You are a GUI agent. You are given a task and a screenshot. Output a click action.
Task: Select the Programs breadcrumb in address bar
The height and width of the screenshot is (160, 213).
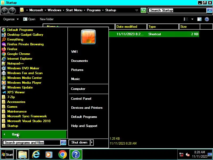[x=94, y=10]
